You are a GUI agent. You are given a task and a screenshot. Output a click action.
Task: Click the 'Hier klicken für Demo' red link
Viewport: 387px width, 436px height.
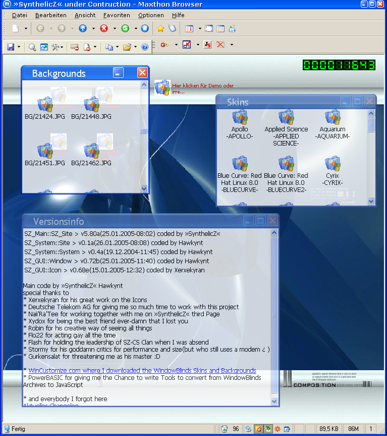203,88
